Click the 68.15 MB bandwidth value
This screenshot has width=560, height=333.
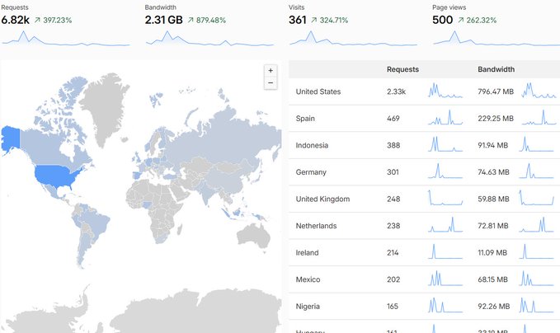pyautogui.click(x=493, y=279)
